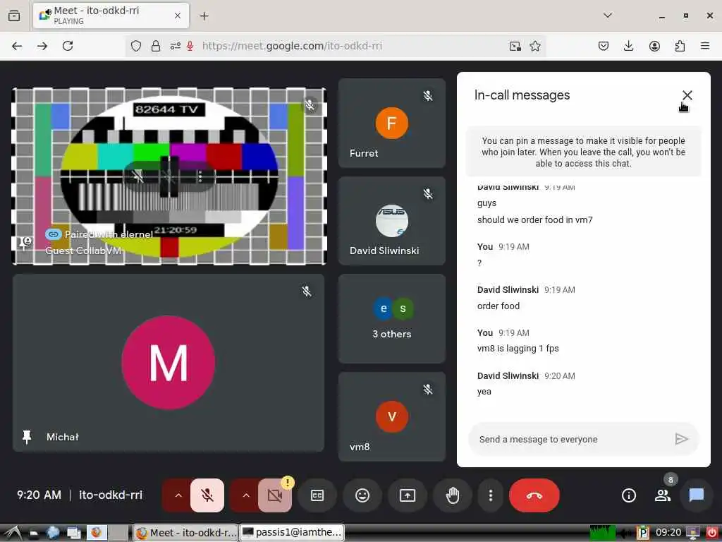The width and height of the screenshot is (722, 542).
Task: Toggle the camera button with yellow warning badge
Action: [x=275, y=495]
